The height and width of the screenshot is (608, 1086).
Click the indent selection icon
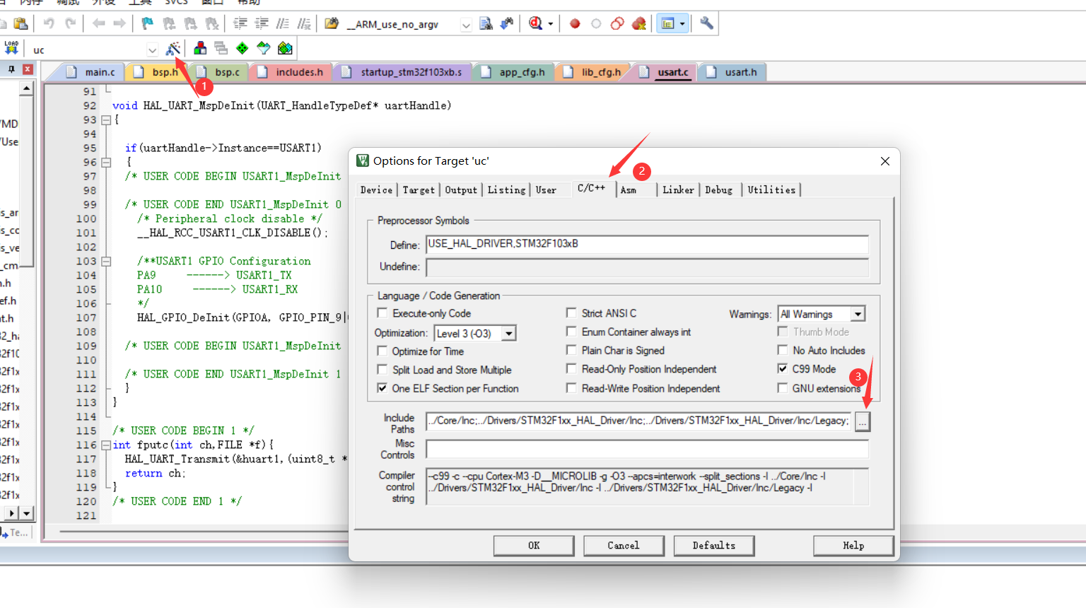pyautogui.click(x=240, y=23)
